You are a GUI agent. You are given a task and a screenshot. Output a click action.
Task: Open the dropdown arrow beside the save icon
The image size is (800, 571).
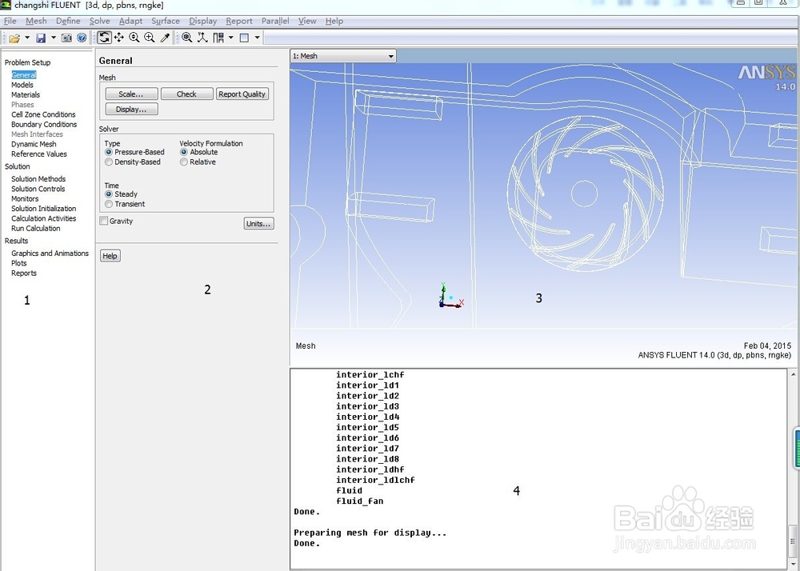pos(54,38)
